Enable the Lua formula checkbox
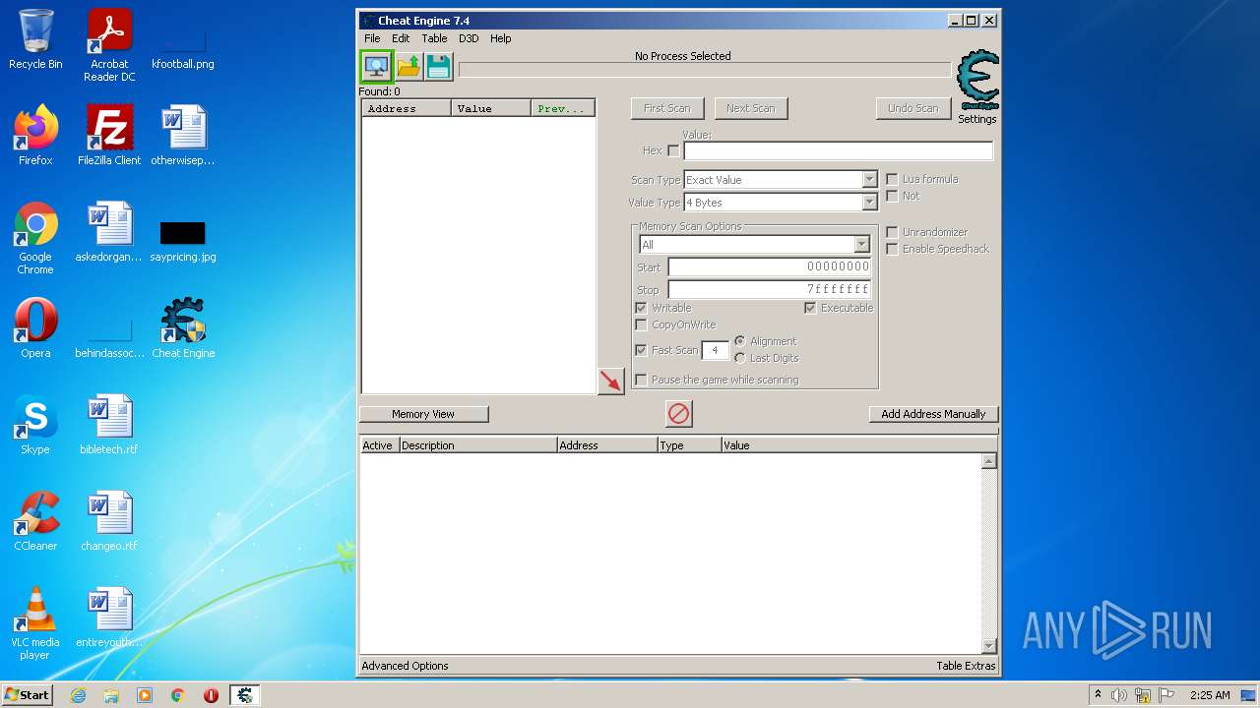The width and height of the screenshot is (1260, 708). 892,179
